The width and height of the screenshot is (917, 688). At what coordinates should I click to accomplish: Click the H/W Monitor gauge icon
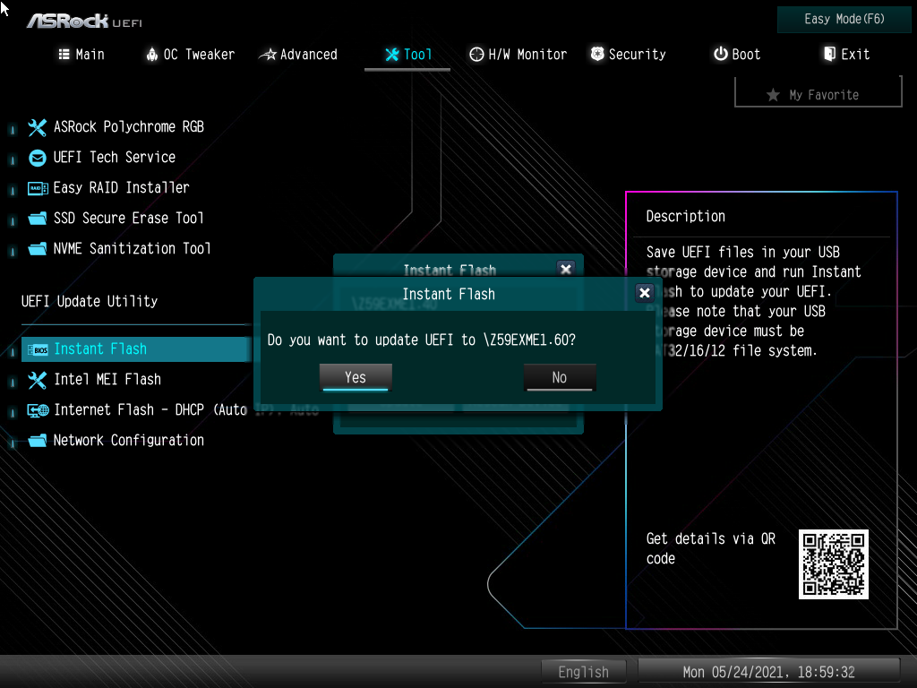[476, 55]
